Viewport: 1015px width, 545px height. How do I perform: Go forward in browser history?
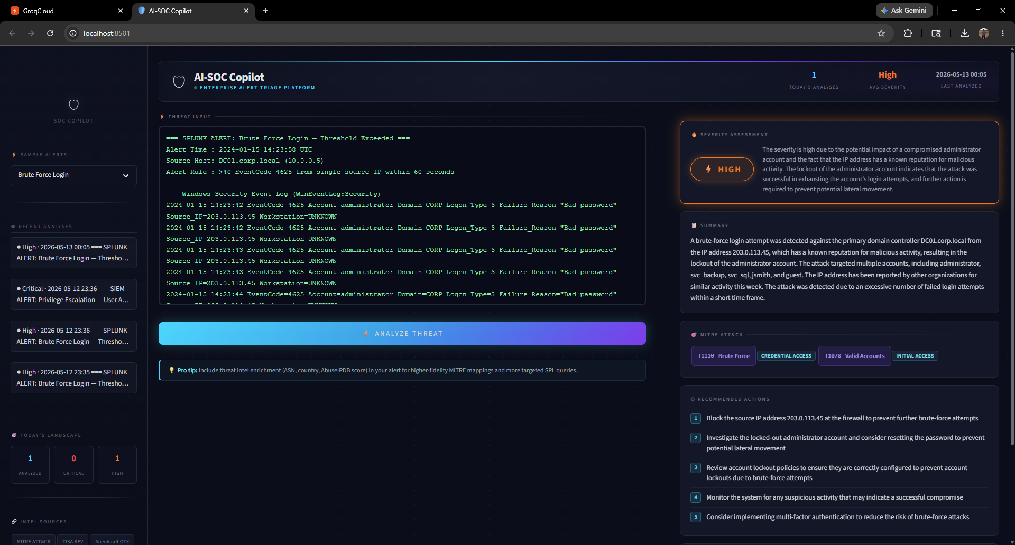(x=31, y=33)
